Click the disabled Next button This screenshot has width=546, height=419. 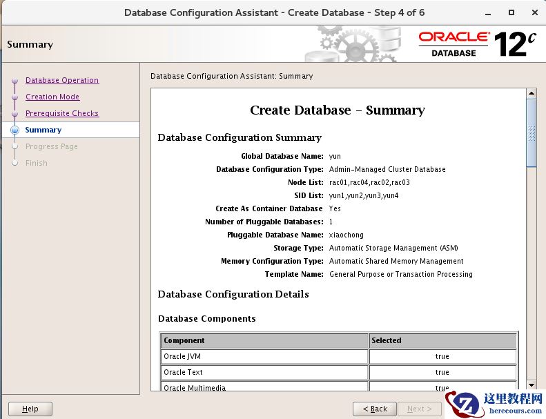(x=419, y=409)
